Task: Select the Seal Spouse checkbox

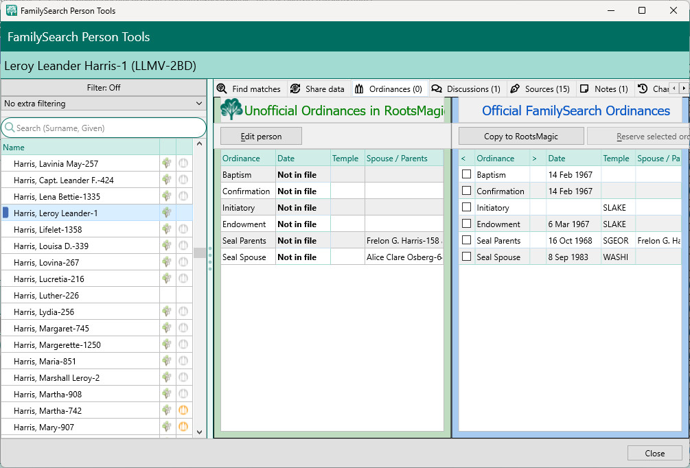Action: [467, 257]
